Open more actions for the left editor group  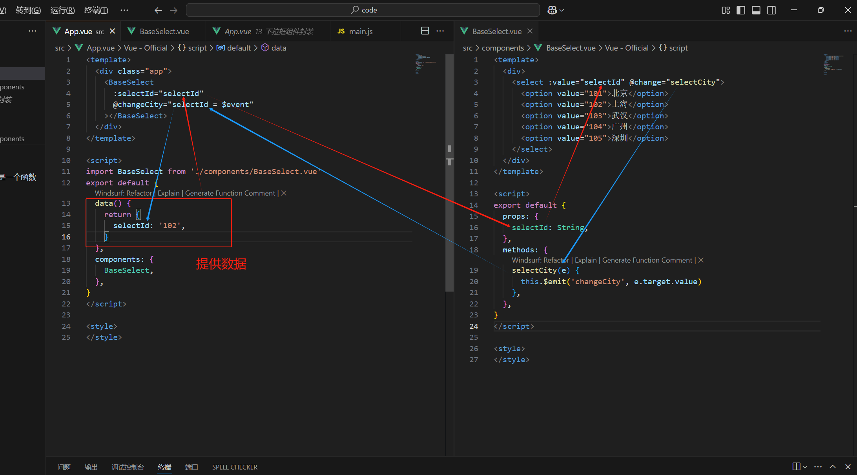click(440, 31)
